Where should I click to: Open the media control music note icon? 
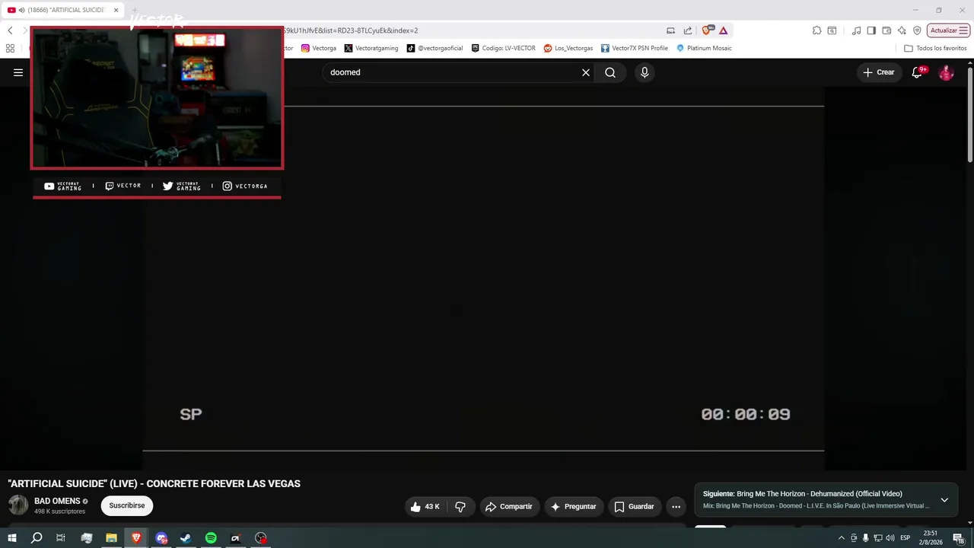point(856,30)
